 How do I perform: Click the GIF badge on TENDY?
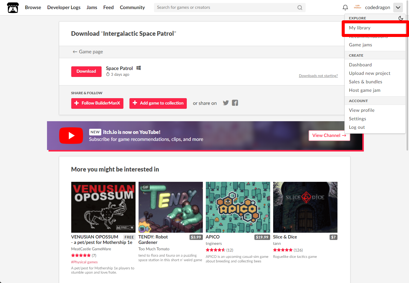[x=146, y=187]
